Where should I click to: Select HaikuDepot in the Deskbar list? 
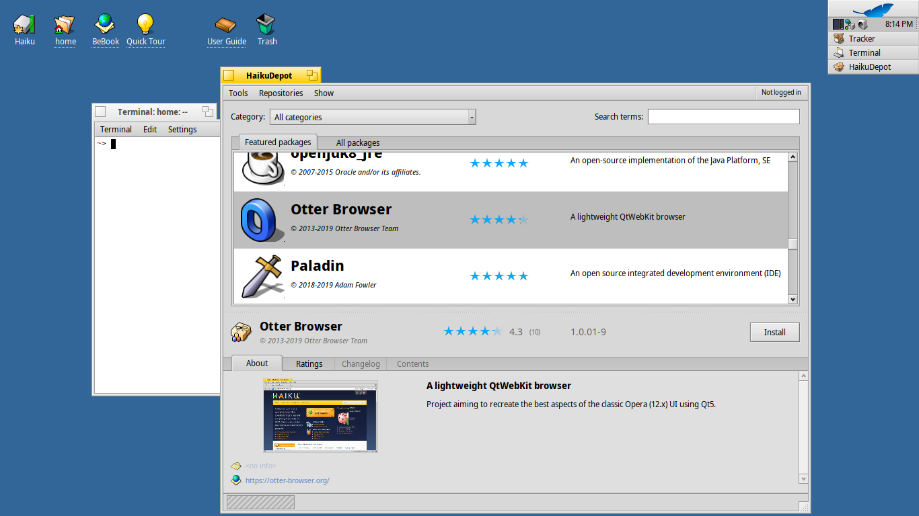pos(873,67)
